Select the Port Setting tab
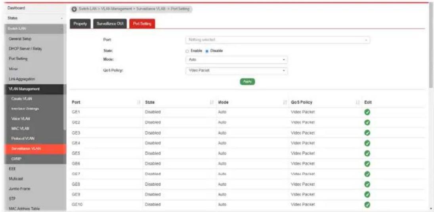This screenshot has height=212, width=434. [x=142, y=24]
